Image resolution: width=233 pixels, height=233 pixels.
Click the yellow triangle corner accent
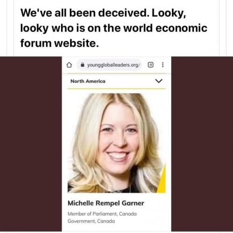coord(162,180)
